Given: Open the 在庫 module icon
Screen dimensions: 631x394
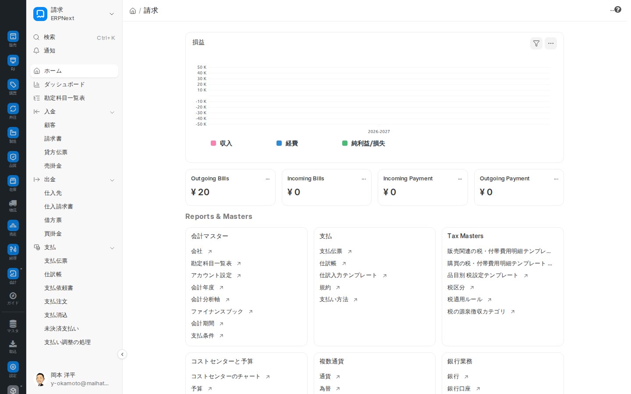Looking at the screenshot, I should click(13, 181).
